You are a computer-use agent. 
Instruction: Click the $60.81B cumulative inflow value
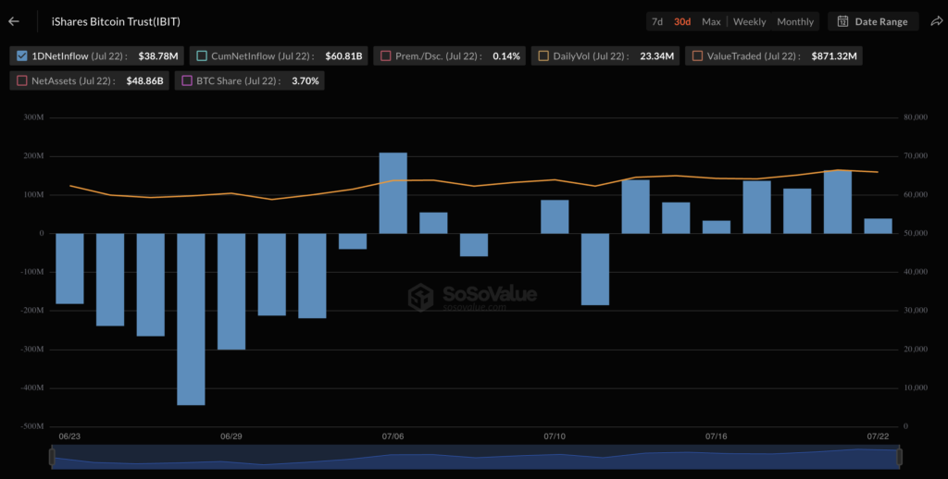point(343,56)
